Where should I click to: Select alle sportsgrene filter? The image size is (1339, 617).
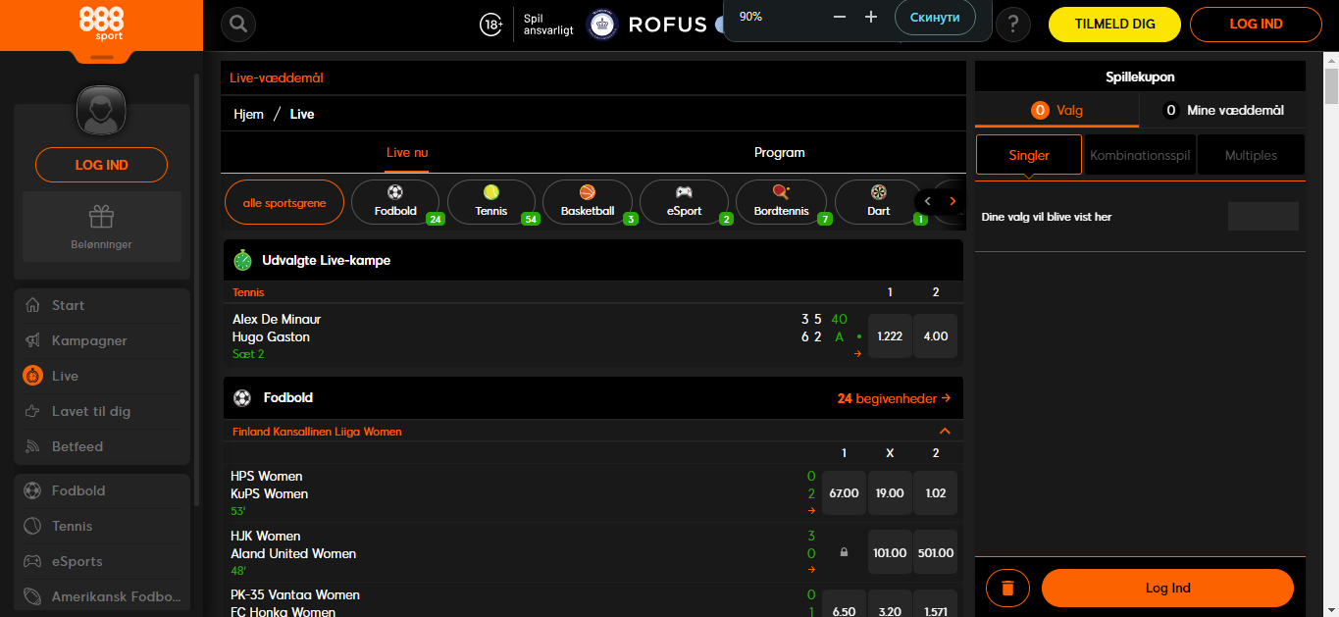(x=284, y=203)
